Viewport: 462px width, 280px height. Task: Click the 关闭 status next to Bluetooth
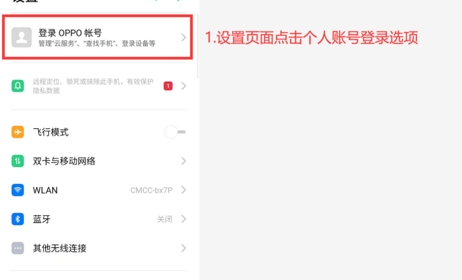(x=165, y=219)
